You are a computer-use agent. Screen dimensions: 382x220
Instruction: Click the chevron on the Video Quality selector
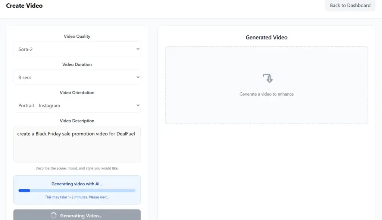(x=138, y=49)
